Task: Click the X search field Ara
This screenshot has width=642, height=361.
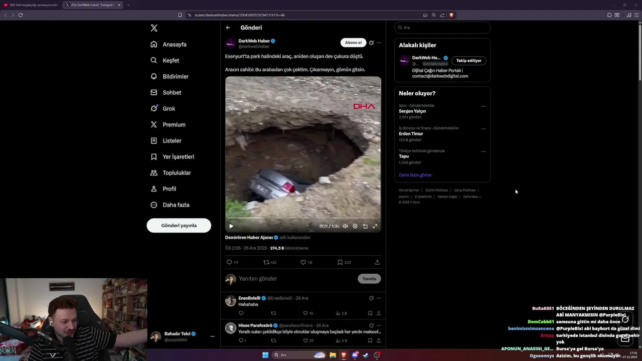Action: 442,28
